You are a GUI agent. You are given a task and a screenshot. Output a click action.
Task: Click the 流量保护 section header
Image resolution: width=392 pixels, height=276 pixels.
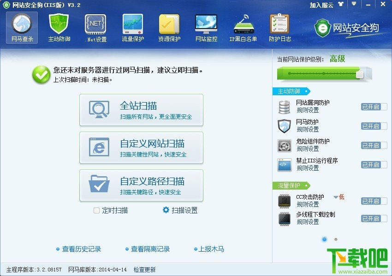291,185
